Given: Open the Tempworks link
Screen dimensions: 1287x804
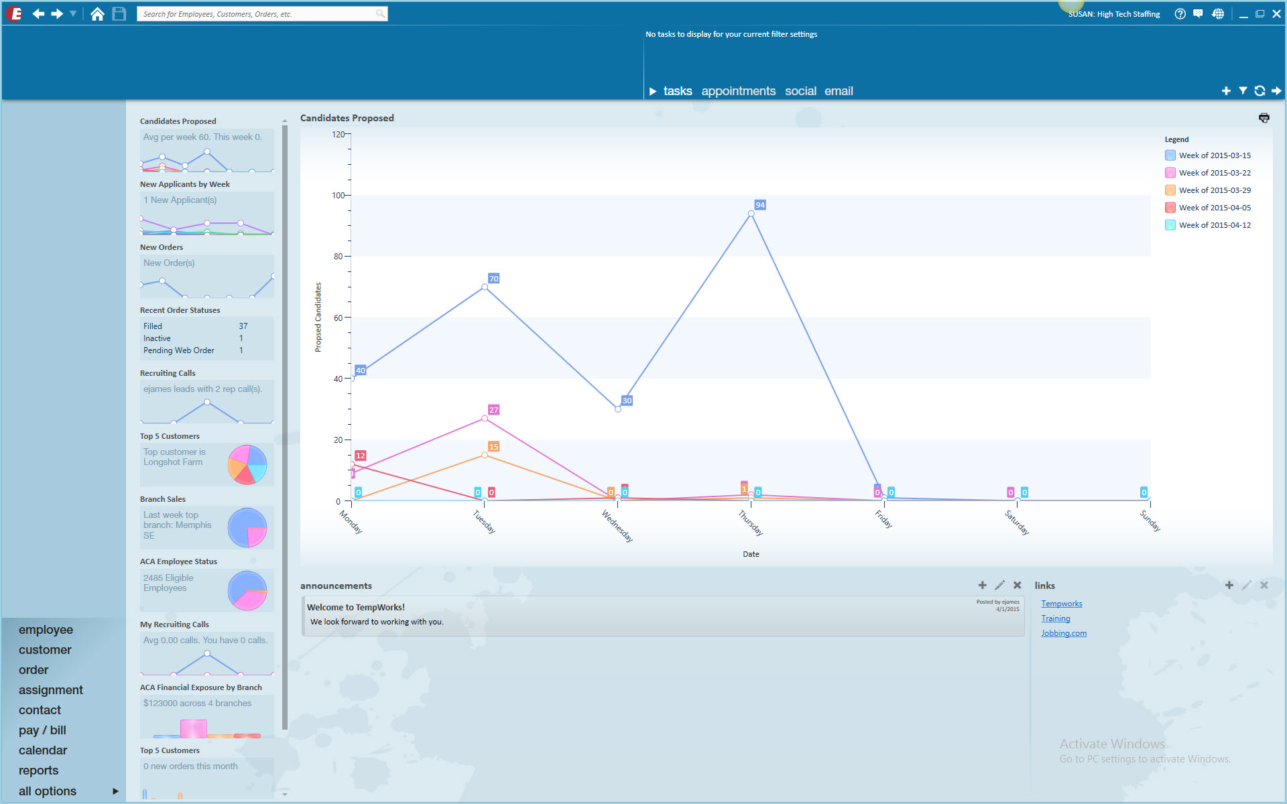Looking at the screenshot, I should (x=1061, y=604).
